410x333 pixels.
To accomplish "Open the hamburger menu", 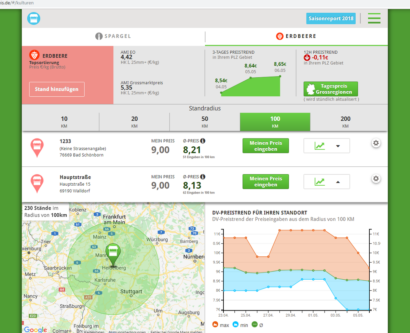I will [x=374, y=18].
